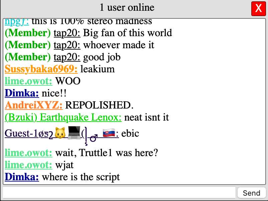Click the cat emoji in guest name
This screenshot has width=268, height=201.
60,133
